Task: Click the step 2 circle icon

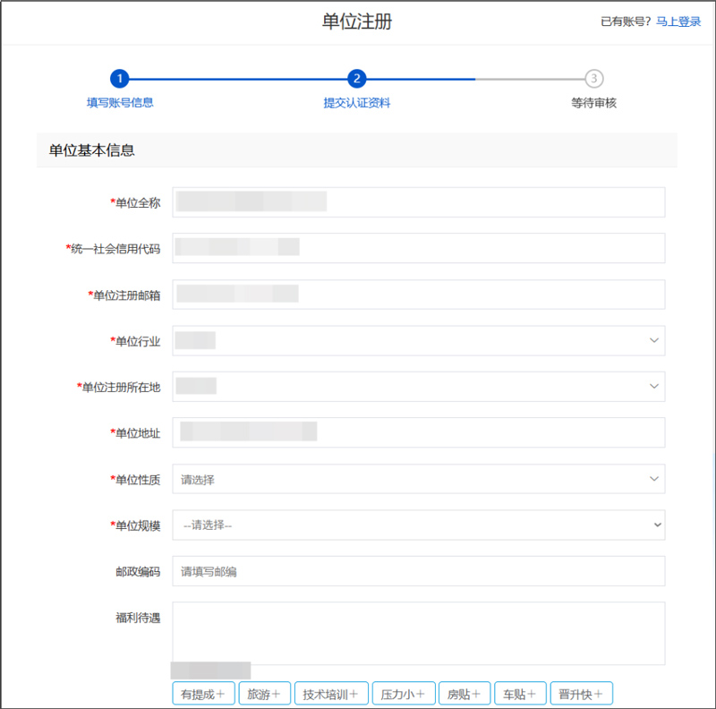Action: click(x=356, y=79)
